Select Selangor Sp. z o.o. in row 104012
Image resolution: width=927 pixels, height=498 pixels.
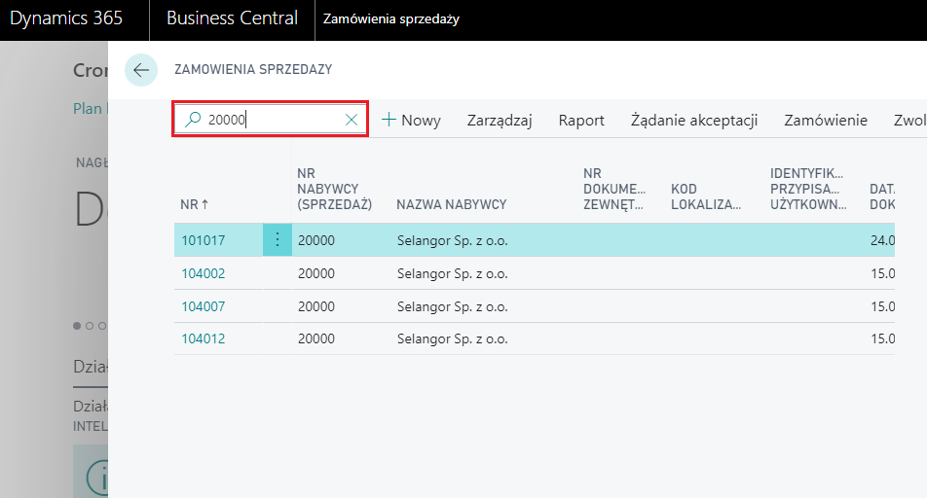coord(452,338)
